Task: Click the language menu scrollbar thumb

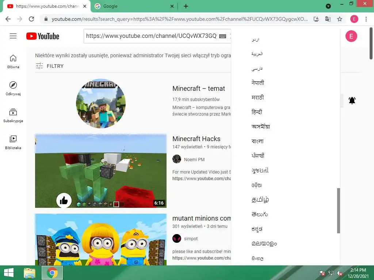Action: click(338, 210)
